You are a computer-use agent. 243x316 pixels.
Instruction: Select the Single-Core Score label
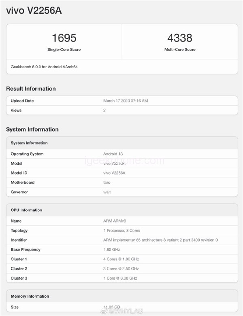pyautogui.click(x=64, y=50)
